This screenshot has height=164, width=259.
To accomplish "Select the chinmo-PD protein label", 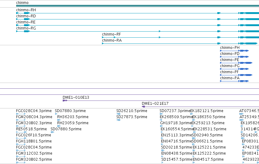I will click(230, 54).
